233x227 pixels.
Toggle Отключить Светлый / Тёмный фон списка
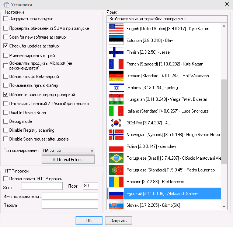(6, 104)
